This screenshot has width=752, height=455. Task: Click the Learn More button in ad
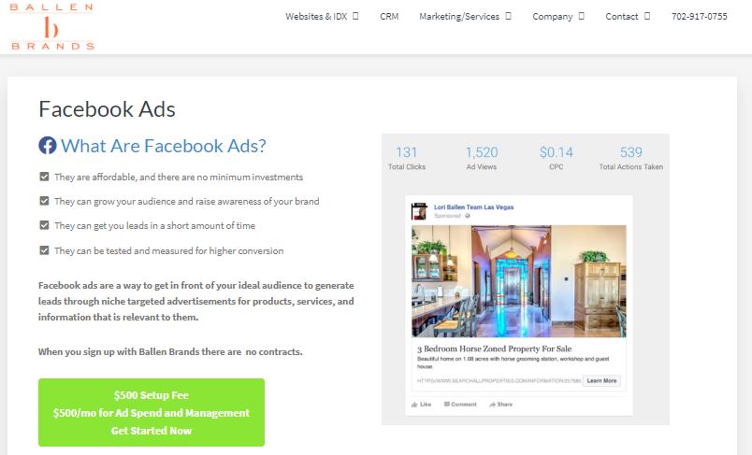(601, 381)
